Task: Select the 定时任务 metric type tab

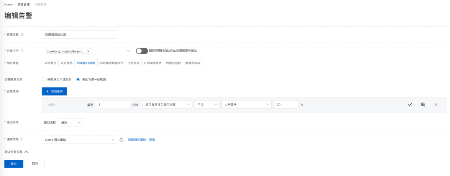Action: (67, 63)
